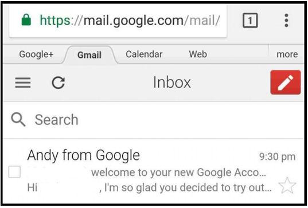Tap the green padlock security icon
The image size is (308, 208).
click(x=26, y=19)
